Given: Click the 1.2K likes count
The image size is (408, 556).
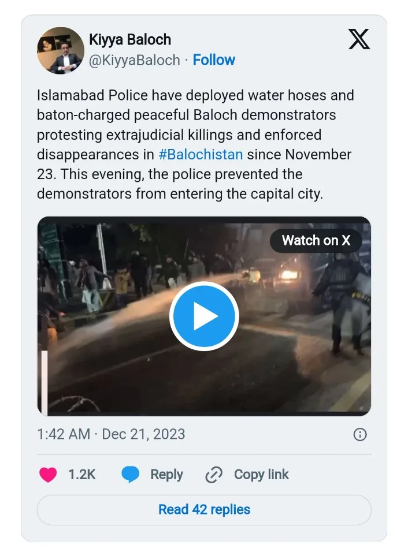Looking at the screenshot, I should 82,475.
